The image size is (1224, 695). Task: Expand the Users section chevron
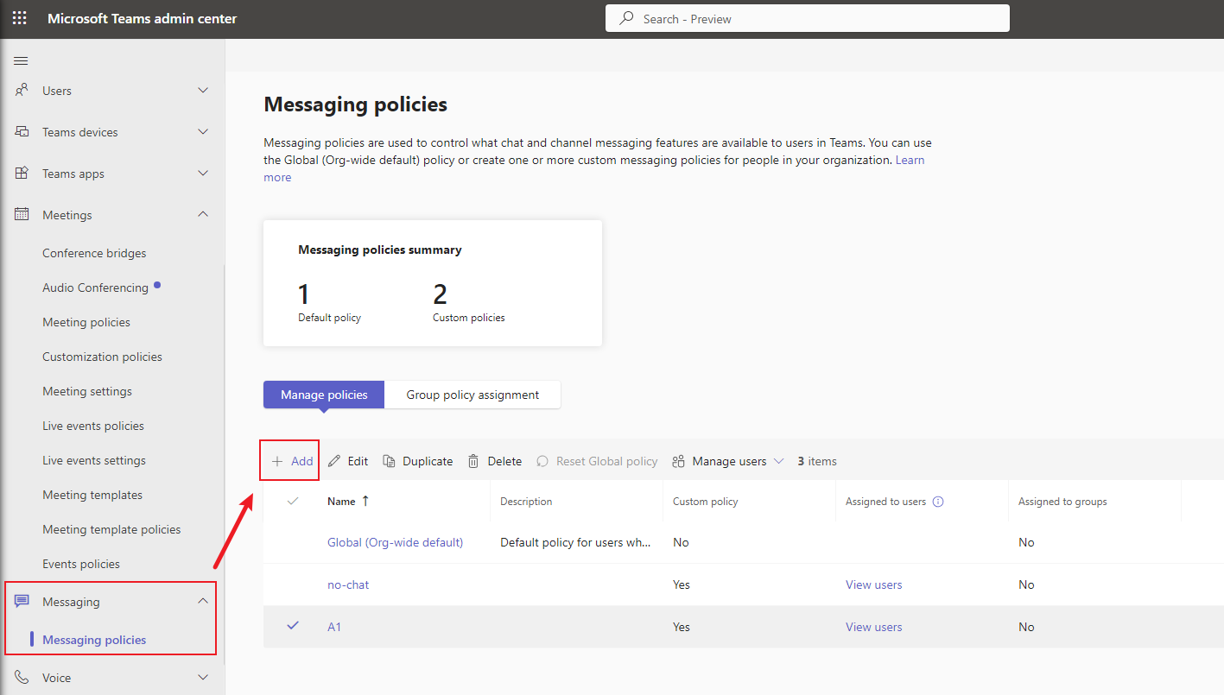pos(203,90)
